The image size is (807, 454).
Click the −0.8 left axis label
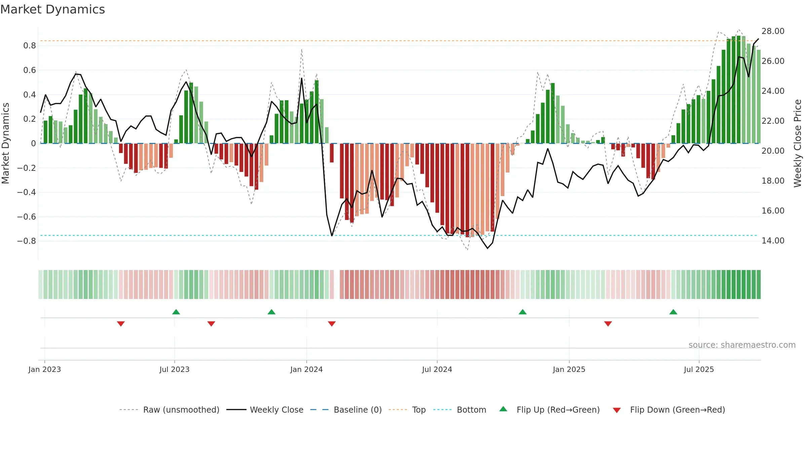(x=27, y=241)
